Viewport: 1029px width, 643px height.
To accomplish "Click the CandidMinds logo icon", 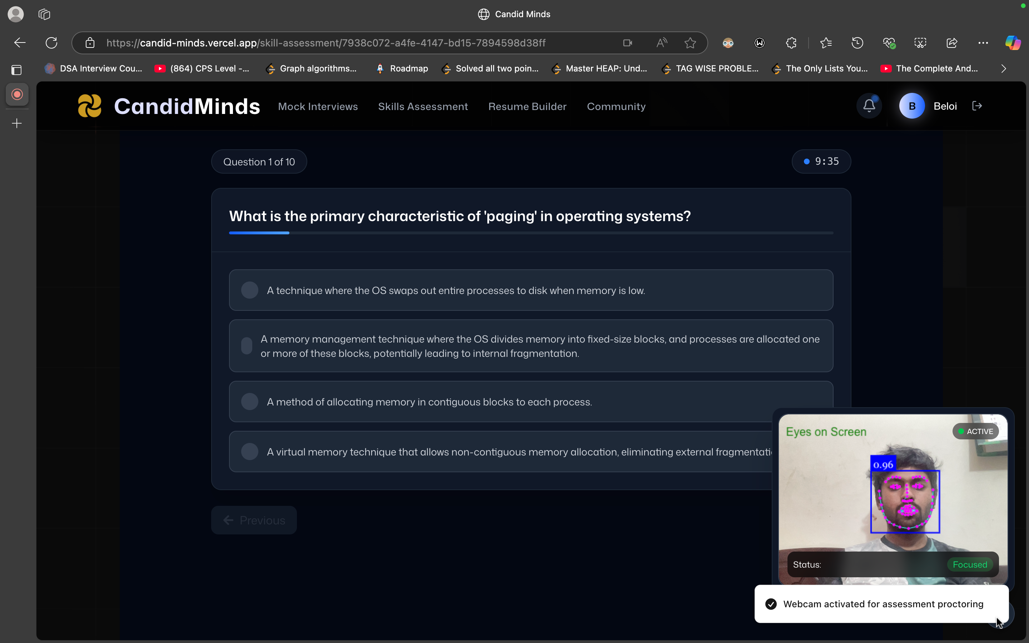I will pyautogui.click(x=90, y=106).
